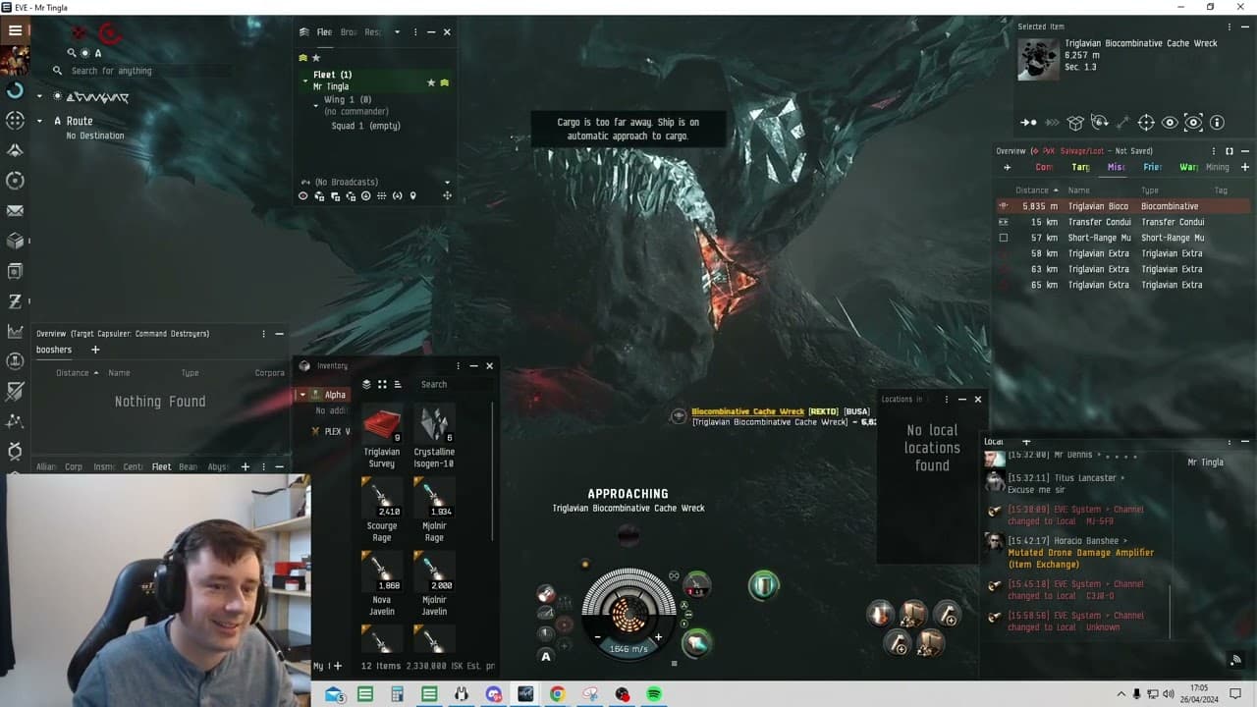Click the keep-at-range icon in Selected Item
The height and width of the screenshot is (707, 1257).
click(x=1122, y=123)
